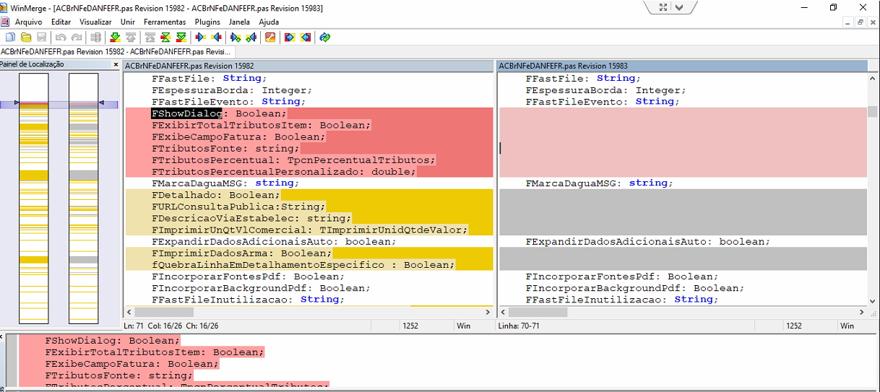Open the Unir menu
Screen dimensions: 880x392
tap(128, 22)
